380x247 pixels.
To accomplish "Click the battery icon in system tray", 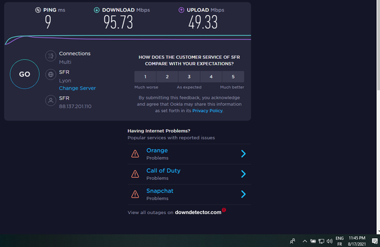I will (x=313, y=241).
